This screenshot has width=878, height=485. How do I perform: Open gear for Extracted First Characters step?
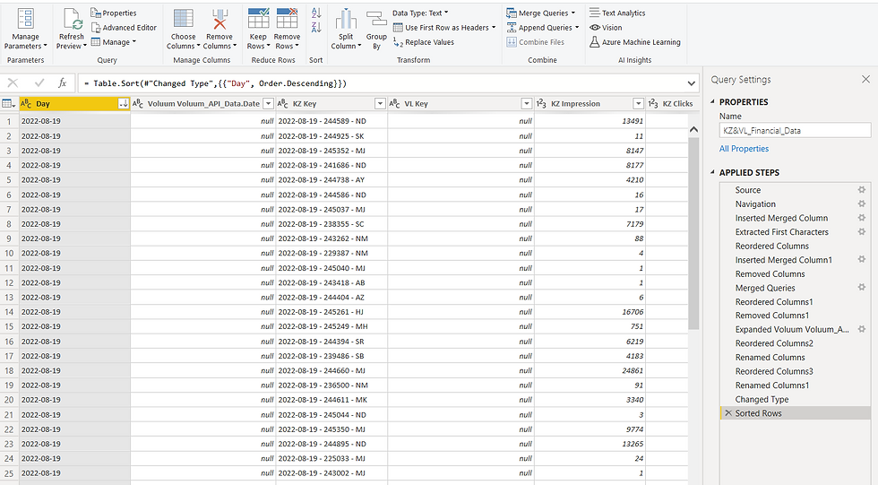(862, 232)
